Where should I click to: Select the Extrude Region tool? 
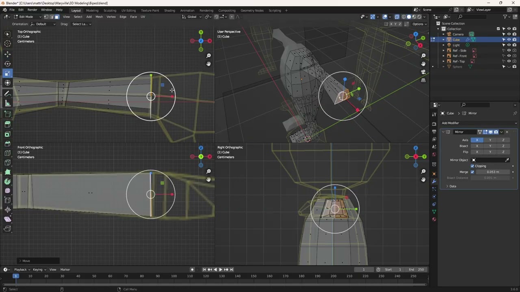(x=7, y=125)
